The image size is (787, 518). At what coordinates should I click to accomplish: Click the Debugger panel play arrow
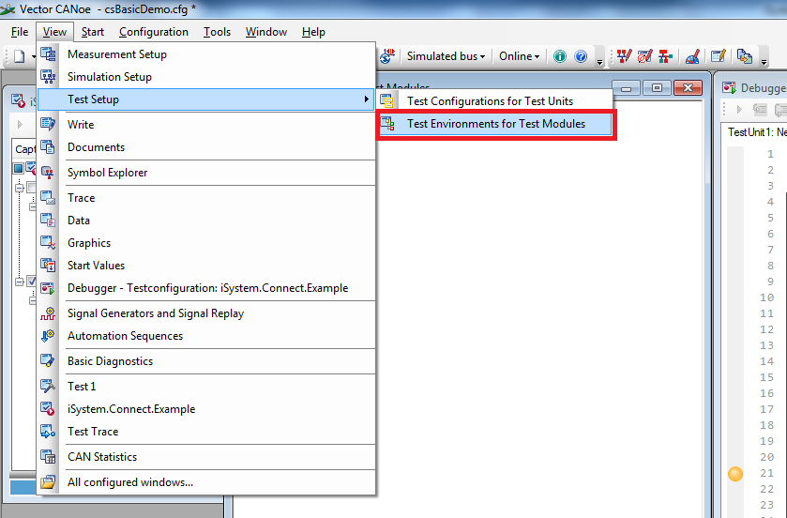coord(739,109)
